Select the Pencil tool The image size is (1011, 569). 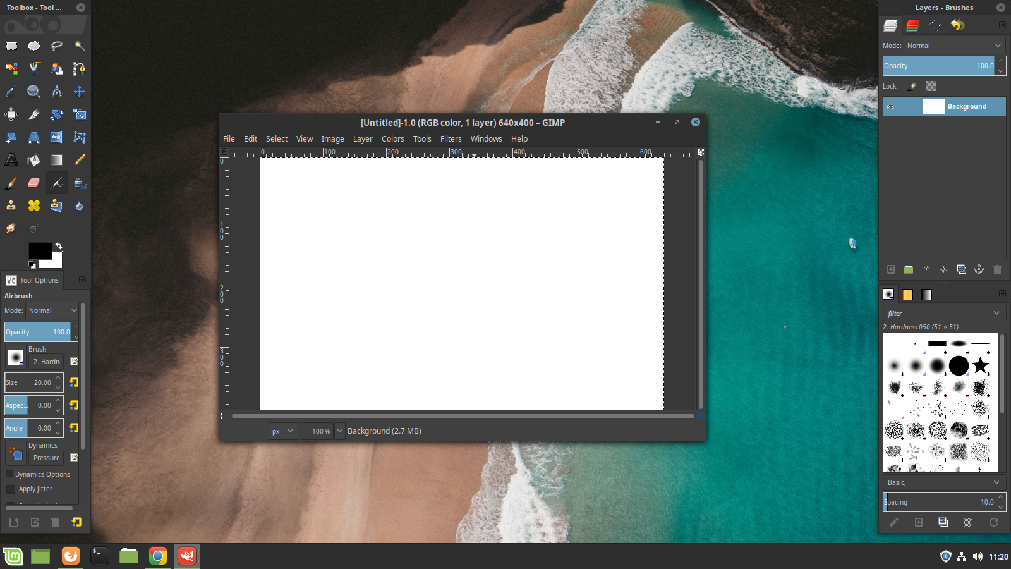point(79,160)
